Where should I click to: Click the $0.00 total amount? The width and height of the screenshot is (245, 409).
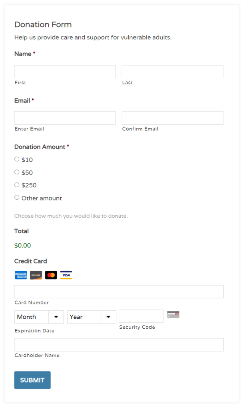22,245
